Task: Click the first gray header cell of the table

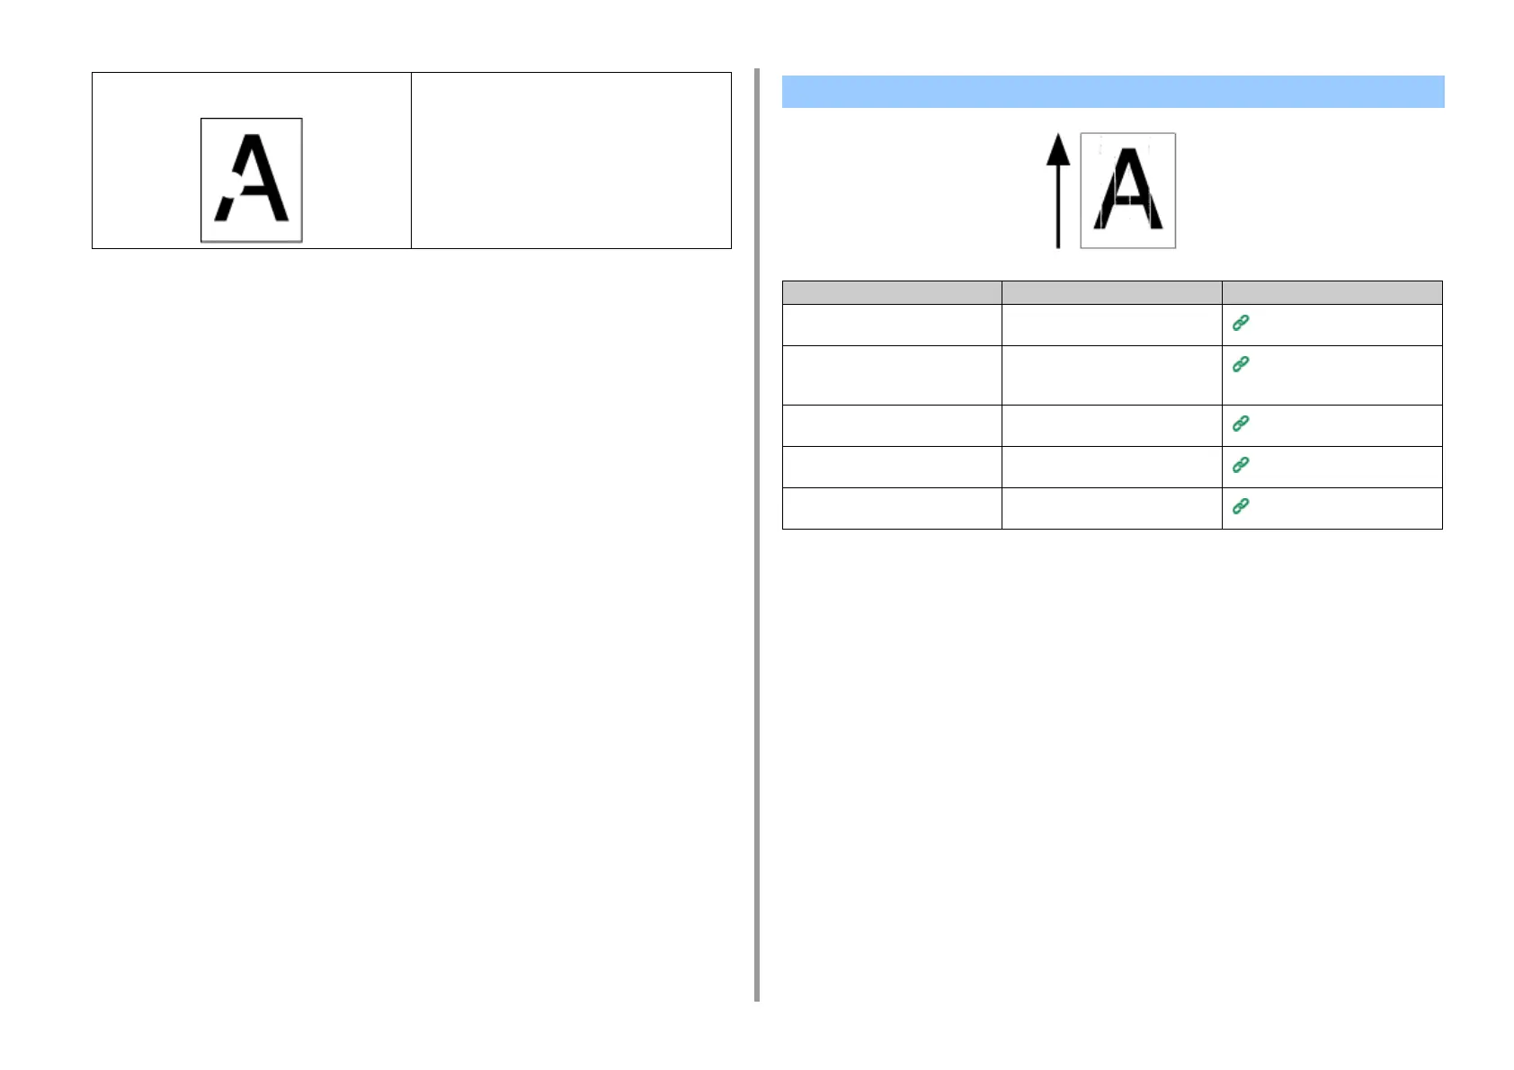Action: pyautogui.click(x=892, y=292)
